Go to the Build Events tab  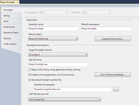pos(11,27)
